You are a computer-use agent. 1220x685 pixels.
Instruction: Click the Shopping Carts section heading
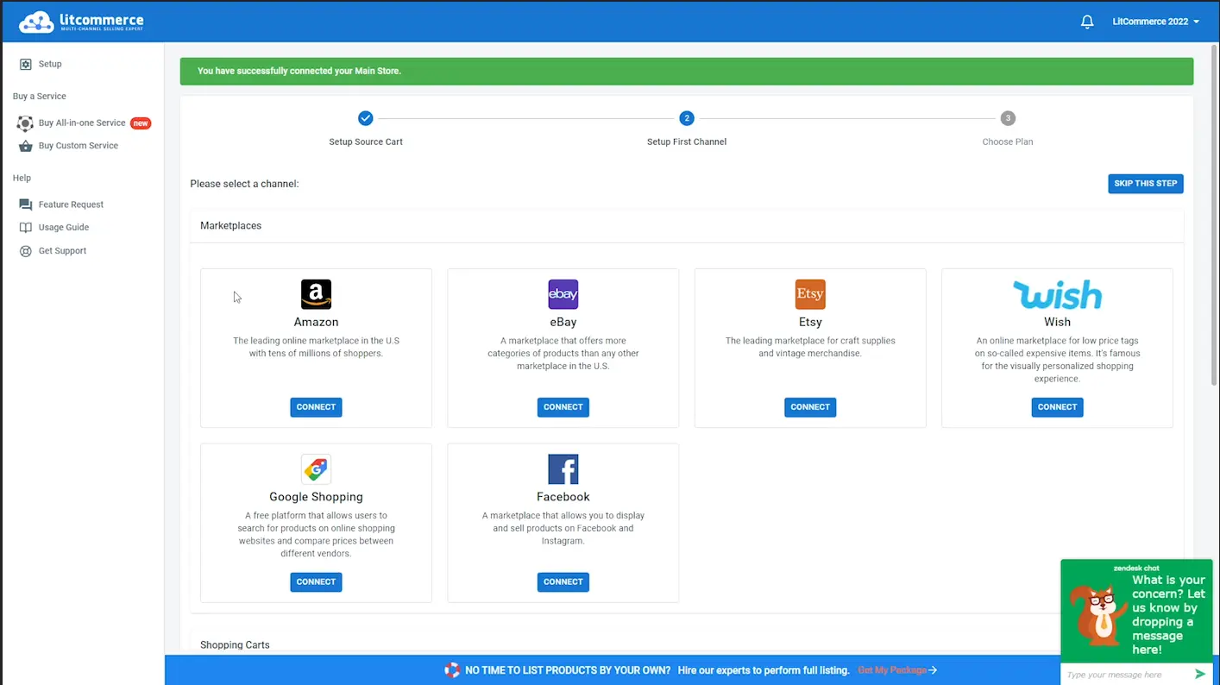pos(235,645)
